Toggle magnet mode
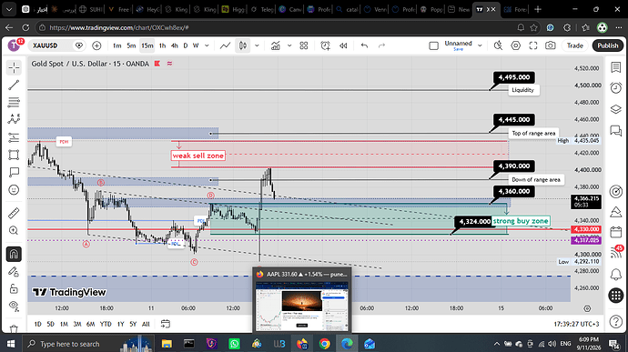 point(14,254)
